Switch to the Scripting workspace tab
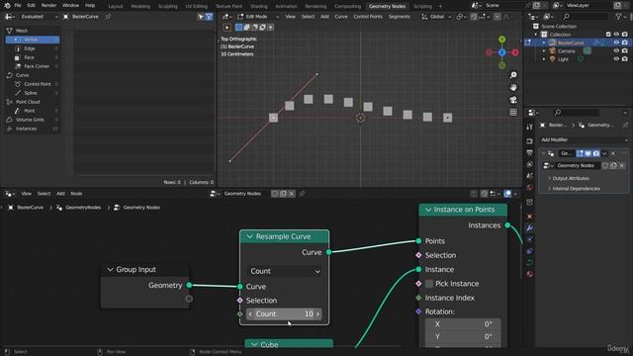This screenshot has width=633, height=356. point(422,6)
